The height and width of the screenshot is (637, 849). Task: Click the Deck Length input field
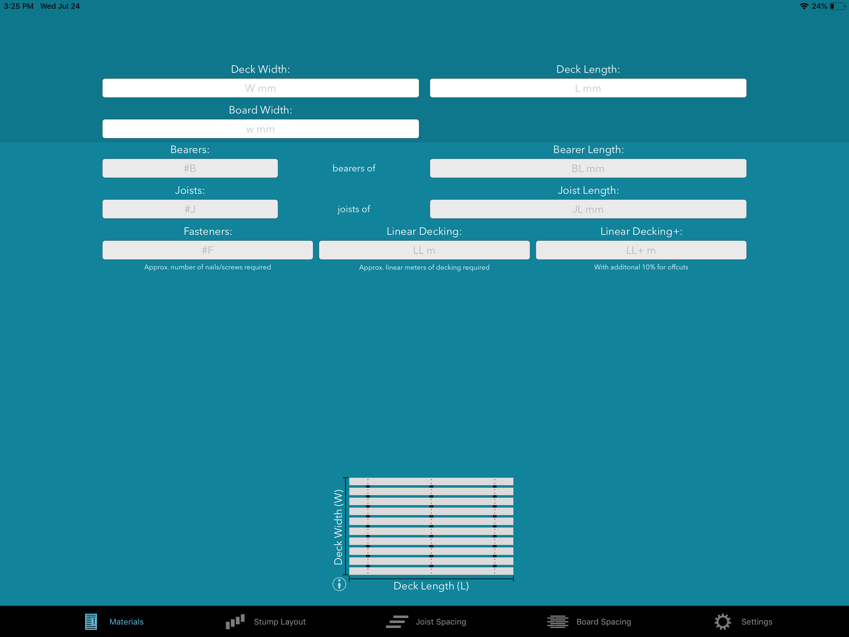(588, 88)
